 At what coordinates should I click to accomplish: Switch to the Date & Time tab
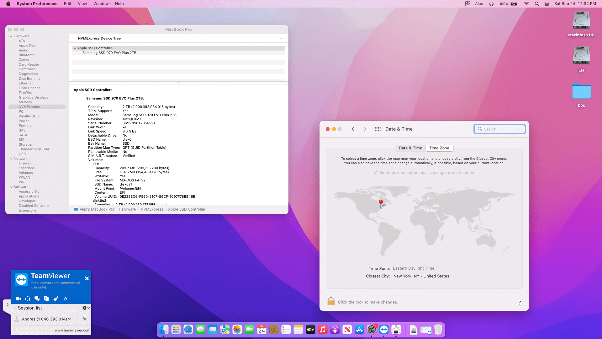[410, 148]
